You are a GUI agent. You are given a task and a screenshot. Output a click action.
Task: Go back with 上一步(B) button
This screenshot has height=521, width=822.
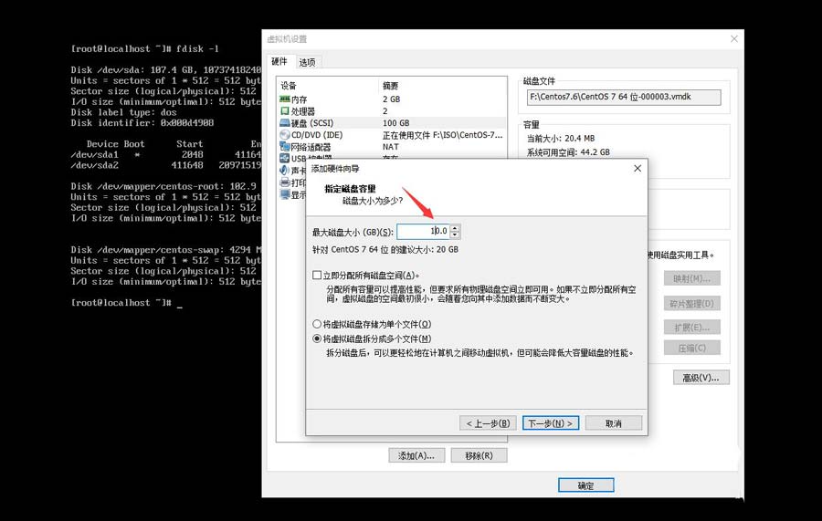click(x=488, y=423)
